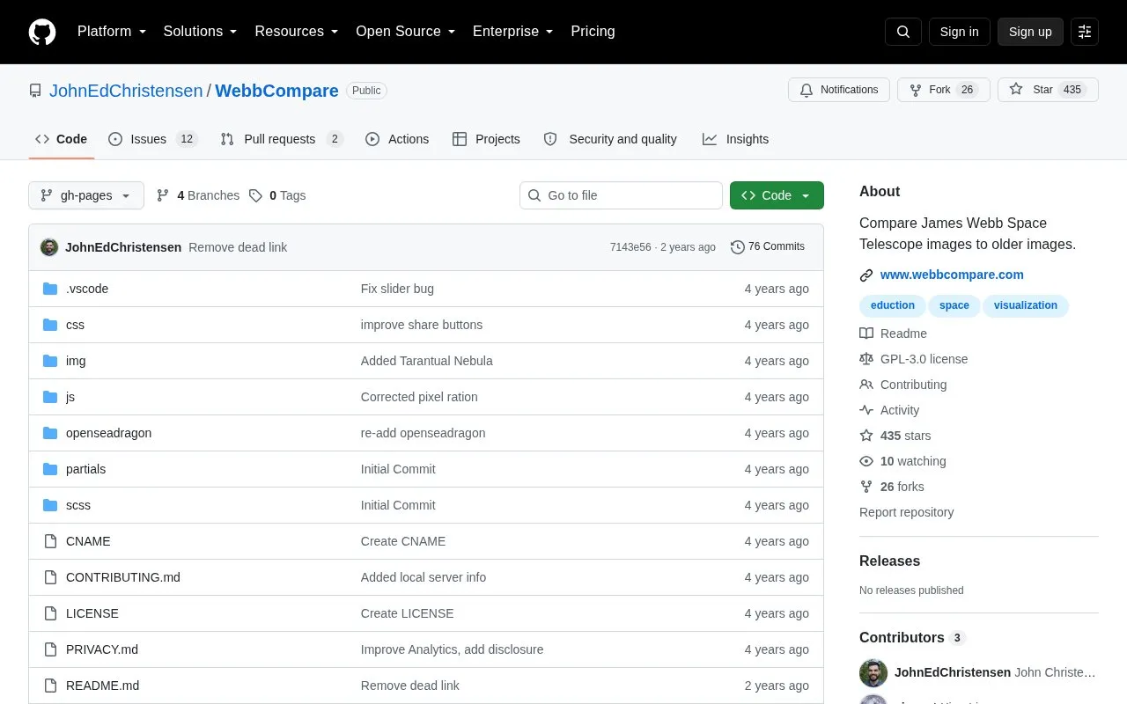View 0 Tags list
This screenshot has width=1127, height=704.
click(277, 195)
